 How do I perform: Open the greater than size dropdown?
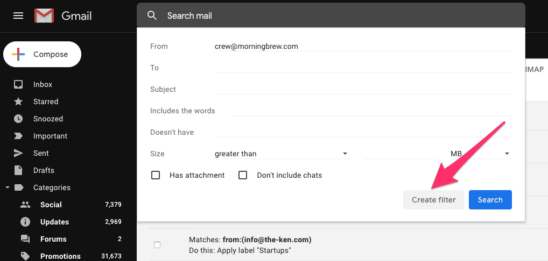click(283, 154)
